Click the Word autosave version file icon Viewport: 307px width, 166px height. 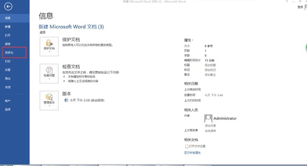tap(66, 100)
